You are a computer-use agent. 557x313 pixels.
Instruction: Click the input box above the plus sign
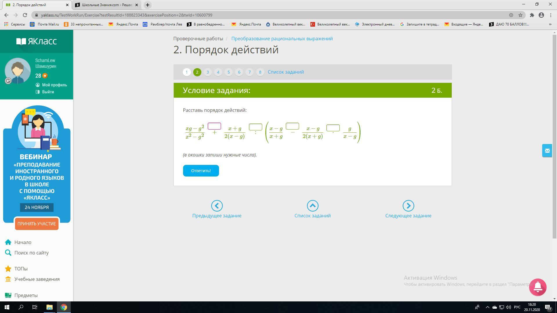click(x=214, y=126)
